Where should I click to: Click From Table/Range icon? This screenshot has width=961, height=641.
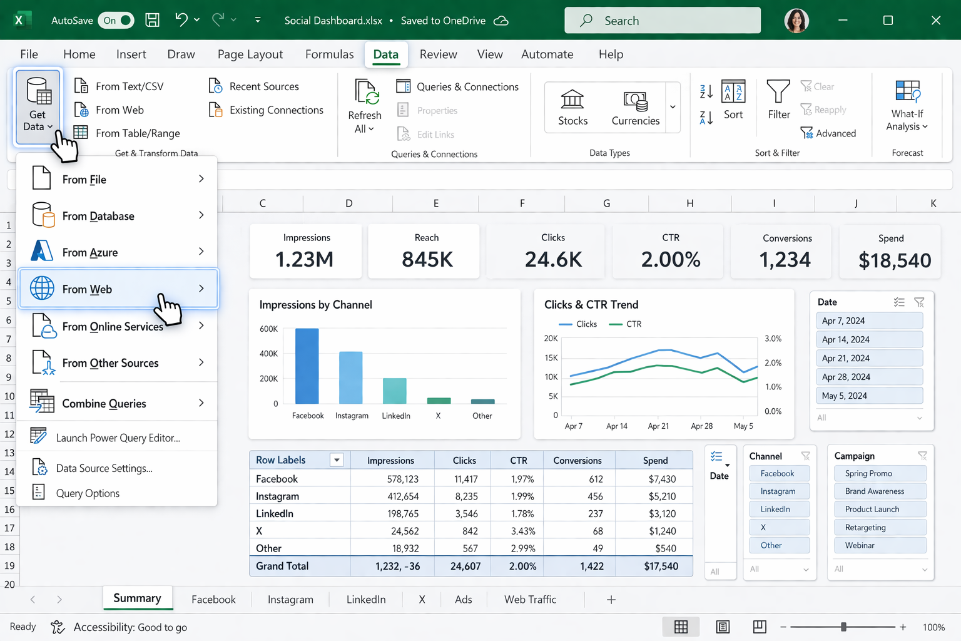[x=81, y=132]
